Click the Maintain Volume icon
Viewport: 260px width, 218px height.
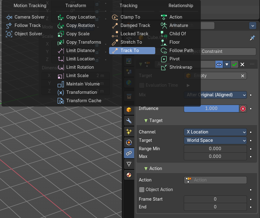pyautogui.click(x=61, y=84)
